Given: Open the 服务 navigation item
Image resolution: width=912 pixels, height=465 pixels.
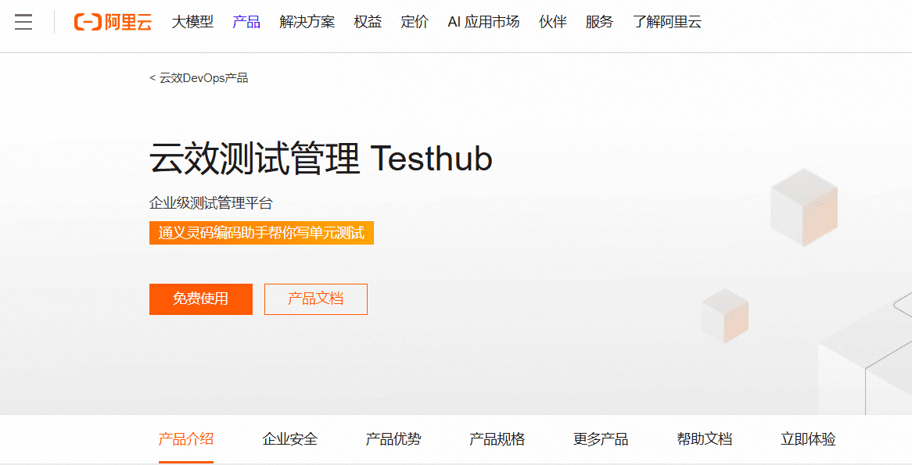Looking at the screenshot, I should [x=600, y=22].
